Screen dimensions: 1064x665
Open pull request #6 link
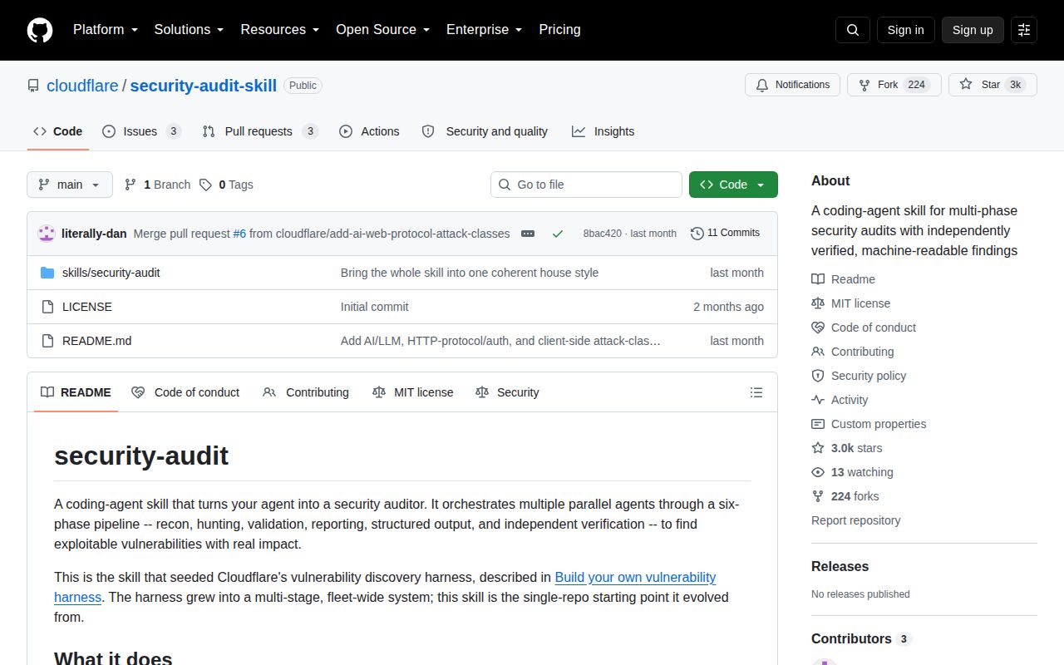(239, 234)
